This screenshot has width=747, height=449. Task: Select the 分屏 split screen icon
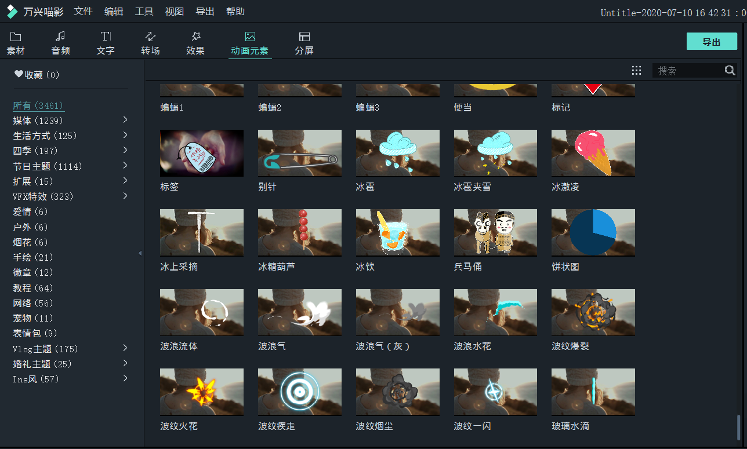coord(304,37)
